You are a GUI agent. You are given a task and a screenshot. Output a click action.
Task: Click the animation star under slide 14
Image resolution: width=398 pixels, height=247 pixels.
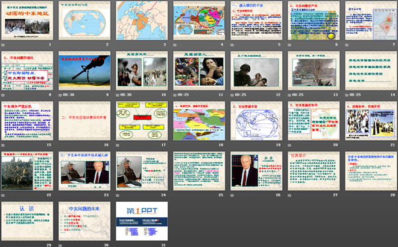pos(347,95)
